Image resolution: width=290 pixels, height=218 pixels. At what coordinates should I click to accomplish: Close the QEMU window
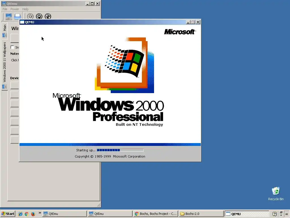[x=198, y=22]
